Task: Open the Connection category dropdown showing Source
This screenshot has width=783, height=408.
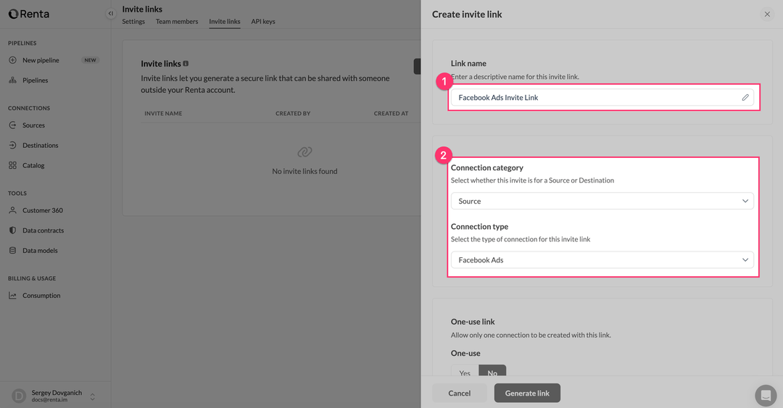Action: click(602, 201)
